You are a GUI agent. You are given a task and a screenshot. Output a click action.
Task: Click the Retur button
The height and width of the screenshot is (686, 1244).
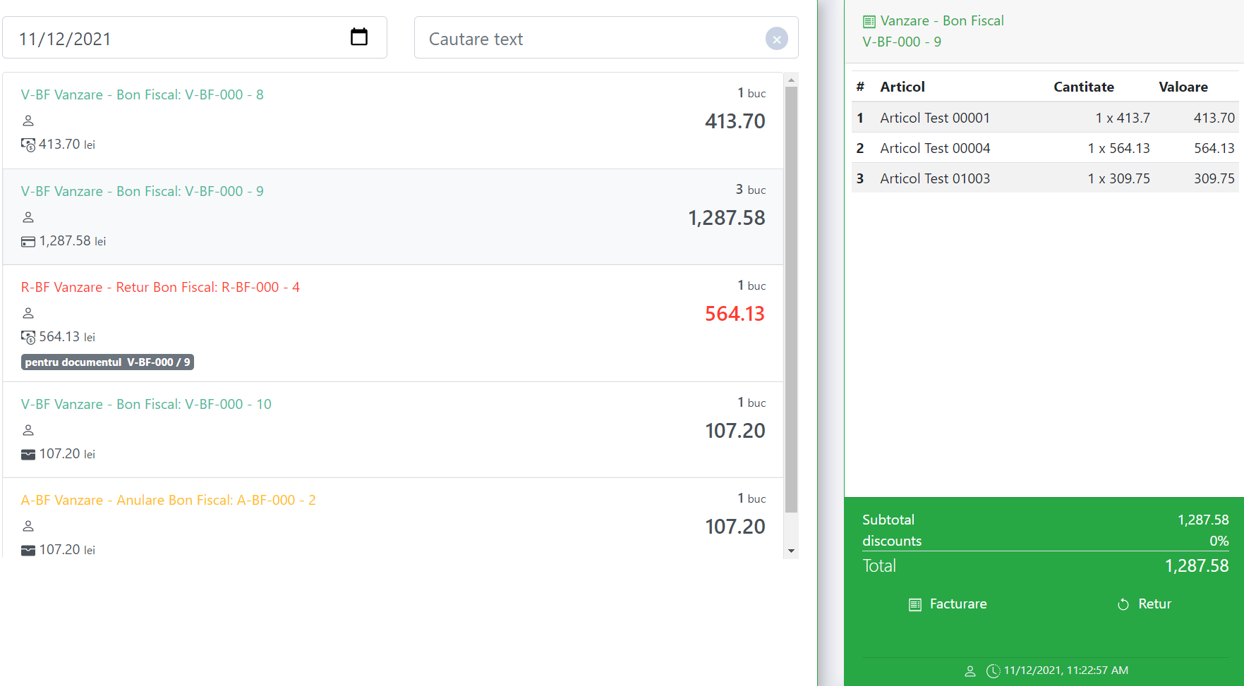pyautogui.click(x=1144, y=604)
